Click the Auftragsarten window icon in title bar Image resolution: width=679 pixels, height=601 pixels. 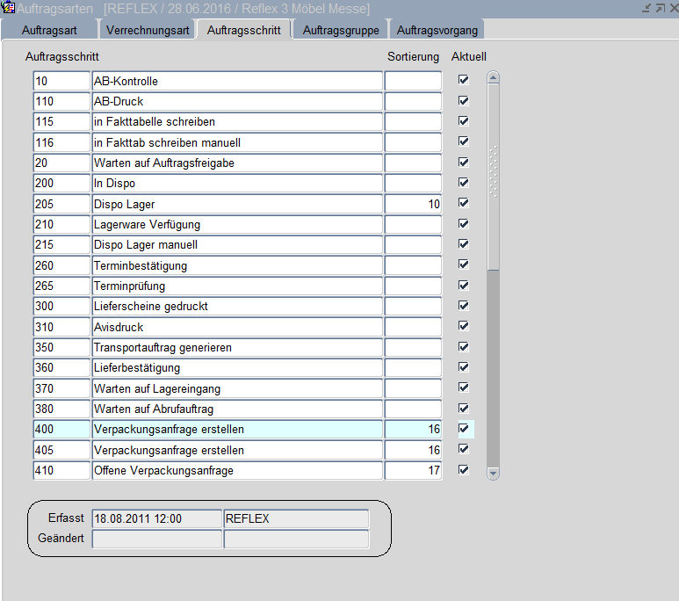click(9, 8)
